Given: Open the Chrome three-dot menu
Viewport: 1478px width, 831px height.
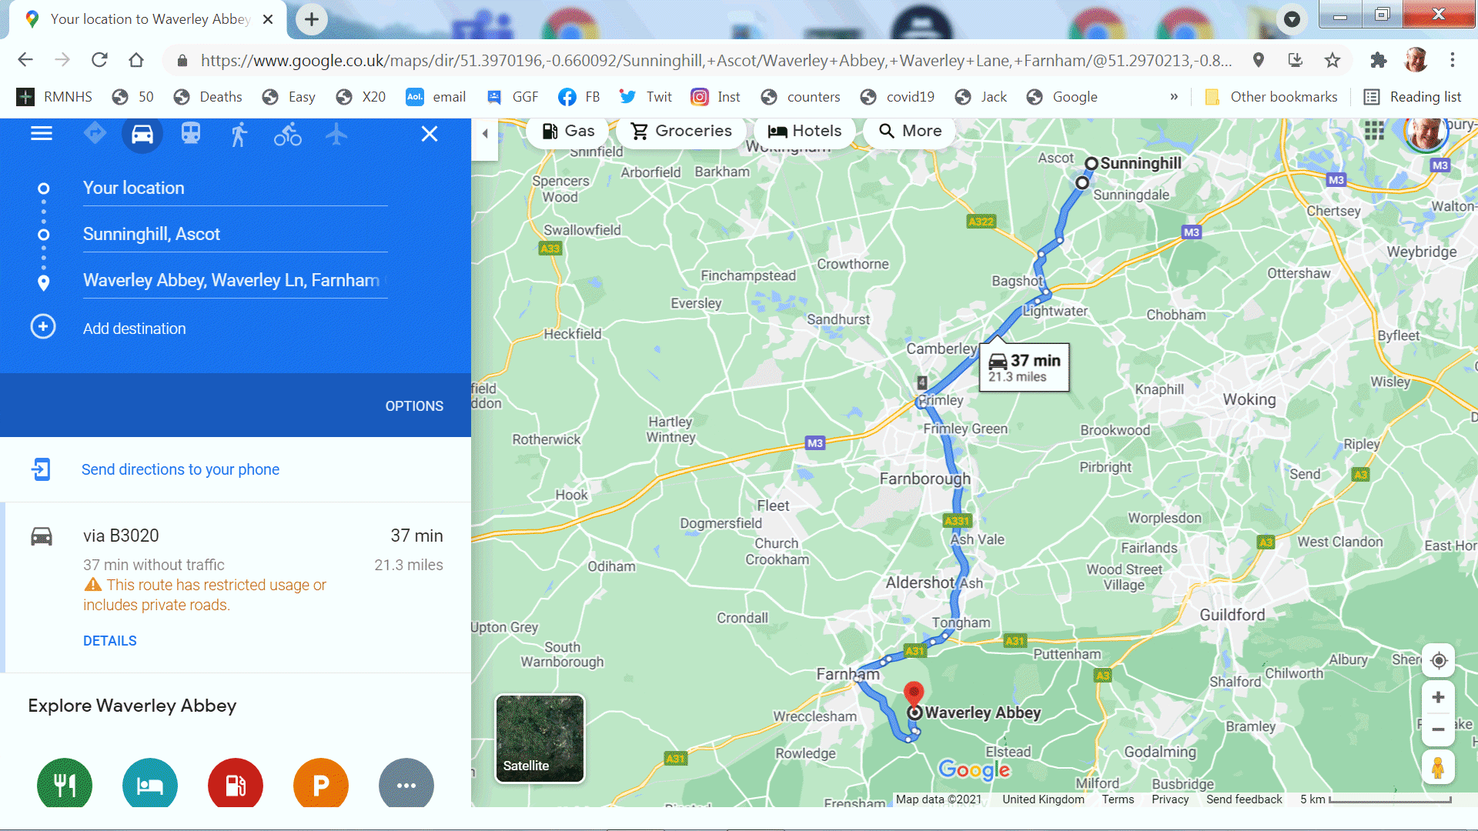Looking at the screenshot, I should [1453, 60].
